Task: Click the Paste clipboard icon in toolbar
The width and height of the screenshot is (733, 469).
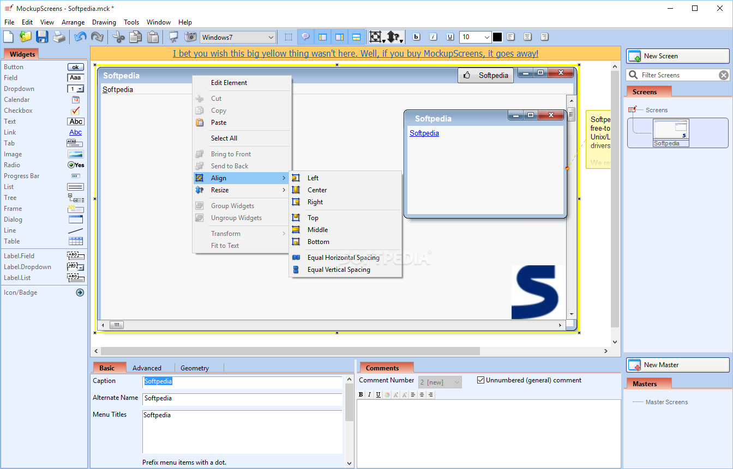Action: pyautogui.click(x=153, y=37)
